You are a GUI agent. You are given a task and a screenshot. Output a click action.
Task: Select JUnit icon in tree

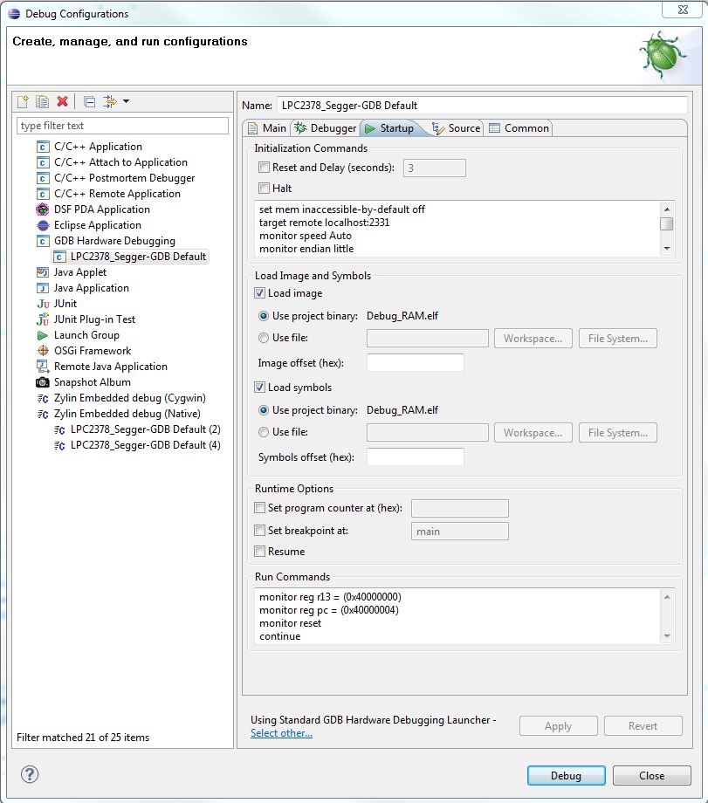pyautogui.click(x=43, y=305)
